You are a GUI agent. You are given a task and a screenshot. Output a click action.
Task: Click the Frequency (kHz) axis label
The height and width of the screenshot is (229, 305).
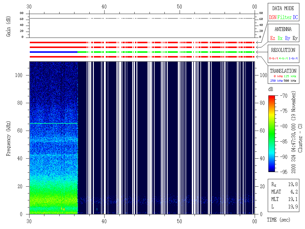tap(9, 138)
